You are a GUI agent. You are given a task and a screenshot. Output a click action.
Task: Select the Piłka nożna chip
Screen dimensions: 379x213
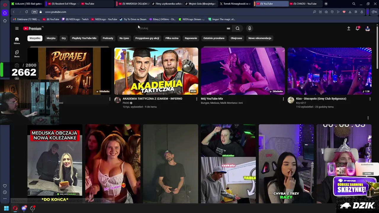(172, 38)
